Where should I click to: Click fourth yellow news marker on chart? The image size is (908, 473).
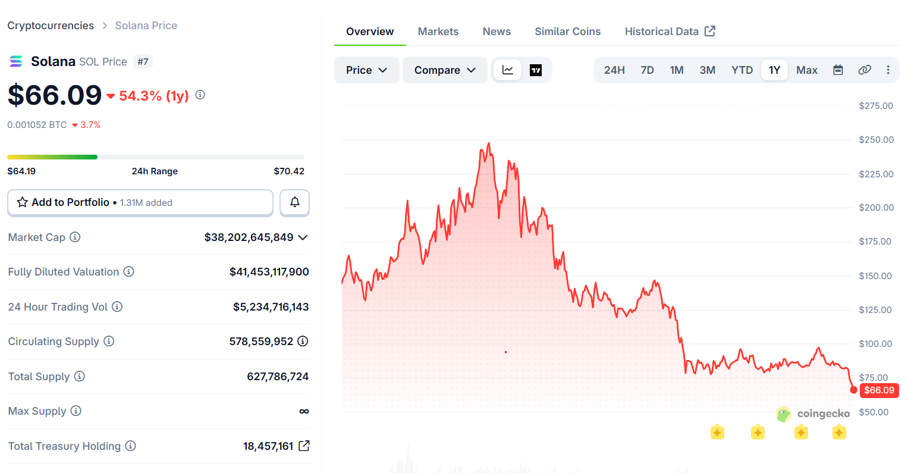(839, 433)
